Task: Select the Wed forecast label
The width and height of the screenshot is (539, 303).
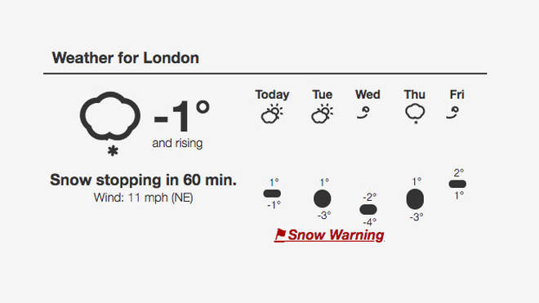Action: click(x=367, y=95)
